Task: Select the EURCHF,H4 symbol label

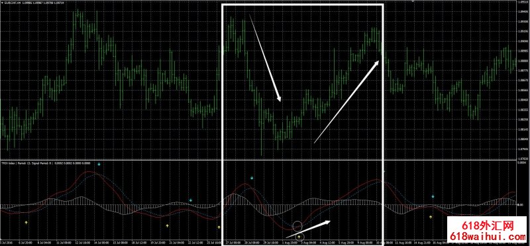Action: coord(11,3)
